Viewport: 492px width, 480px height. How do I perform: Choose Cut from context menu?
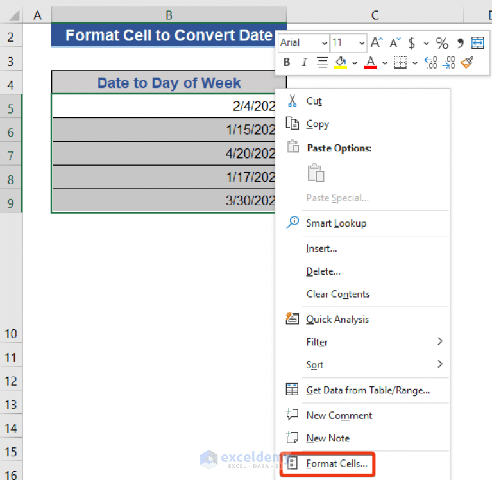[x=362, y=101]
